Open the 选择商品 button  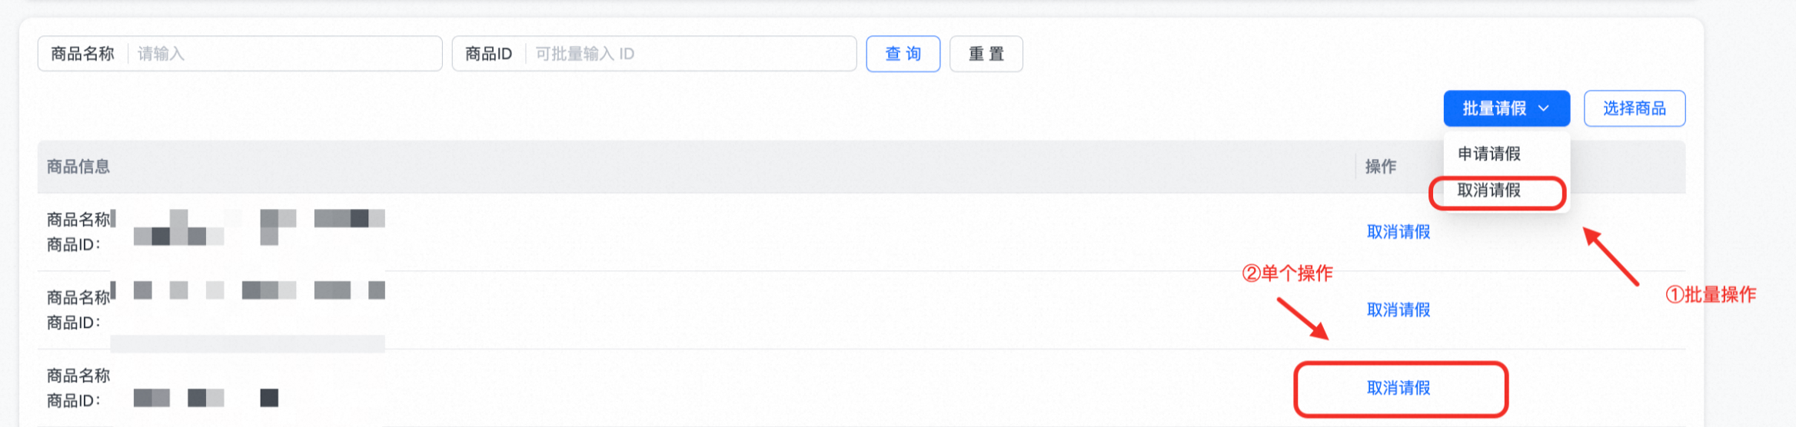(1634, 109)
